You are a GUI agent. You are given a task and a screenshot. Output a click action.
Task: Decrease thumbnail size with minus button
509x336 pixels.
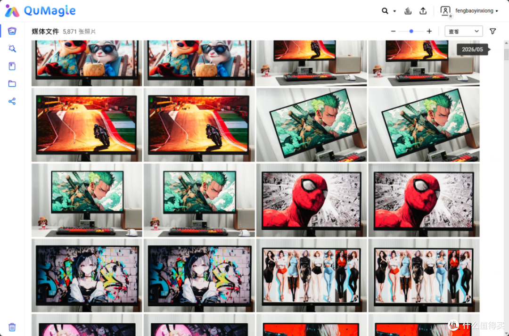pyautogui.click(x=393, y=32)
